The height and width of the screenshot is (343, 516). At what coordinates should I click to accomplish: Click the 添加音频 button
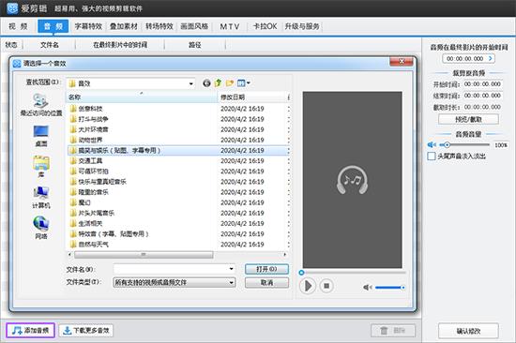[31, 330]
